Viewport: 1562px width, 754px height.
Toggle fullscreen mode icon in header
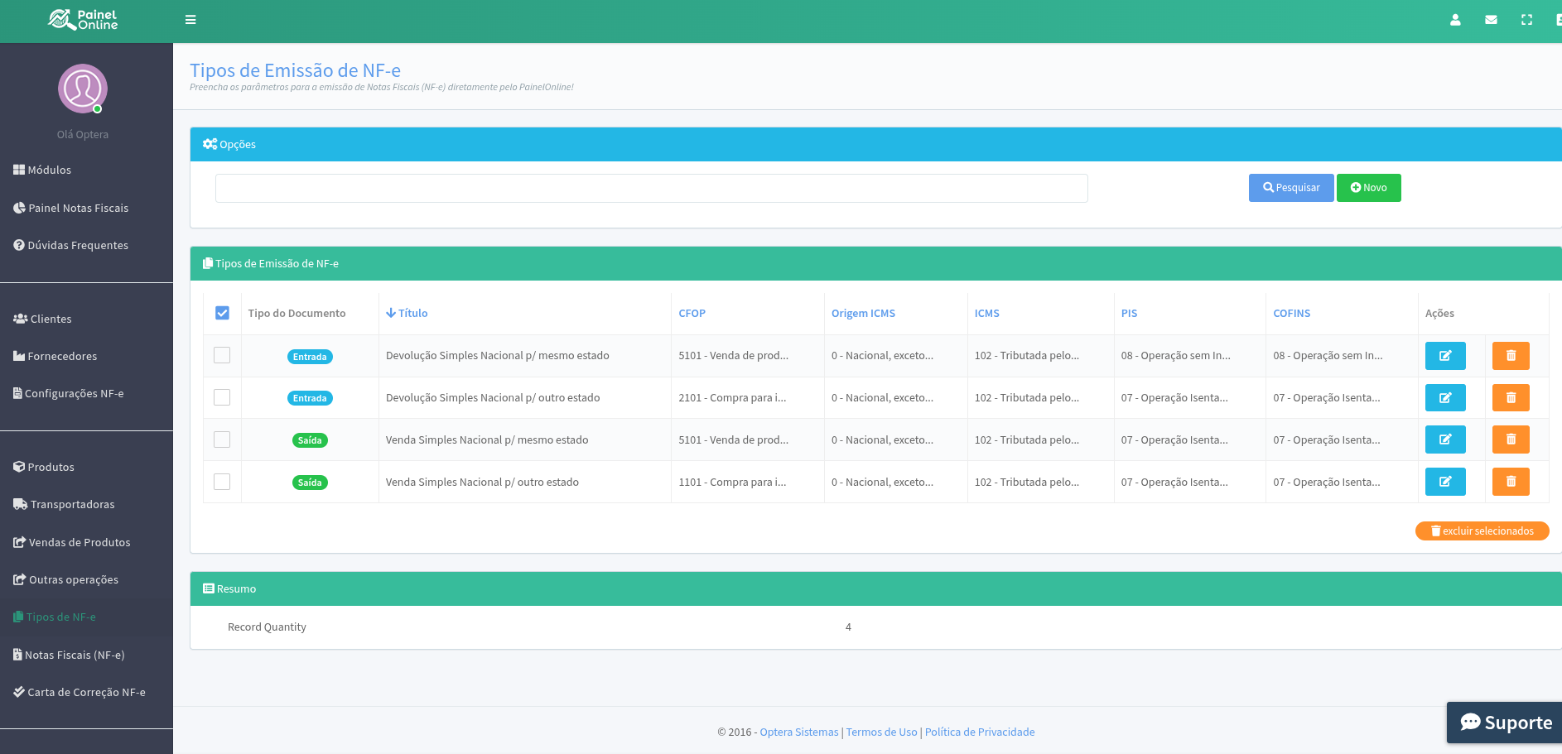[1526, 20]
